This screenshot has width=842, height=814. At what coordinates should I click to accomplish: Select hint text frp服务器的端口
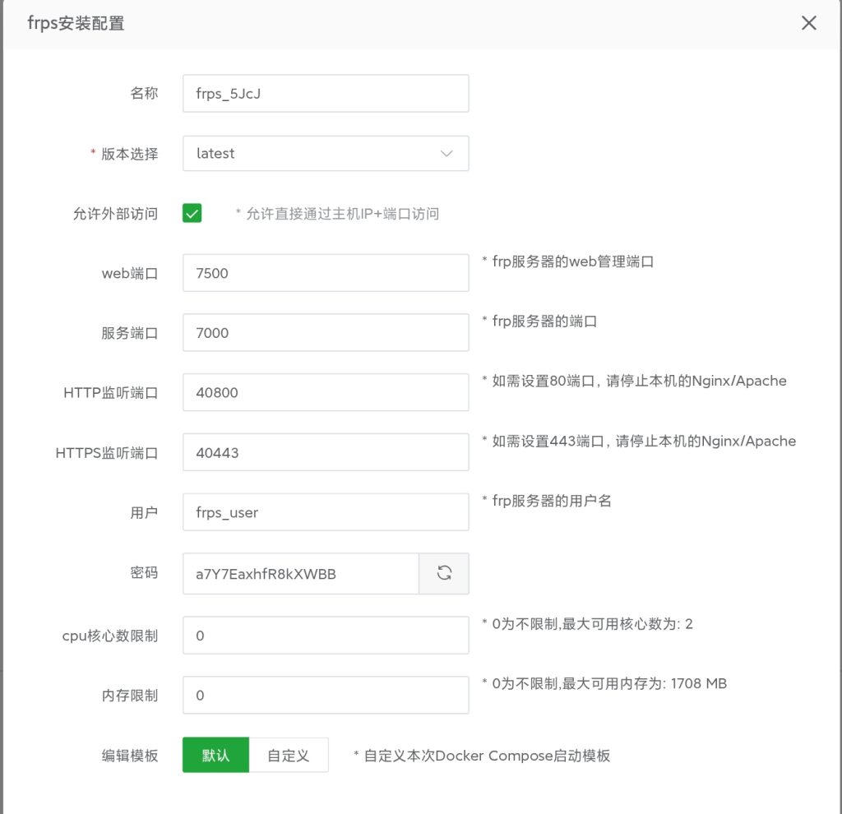click(544, 321)
